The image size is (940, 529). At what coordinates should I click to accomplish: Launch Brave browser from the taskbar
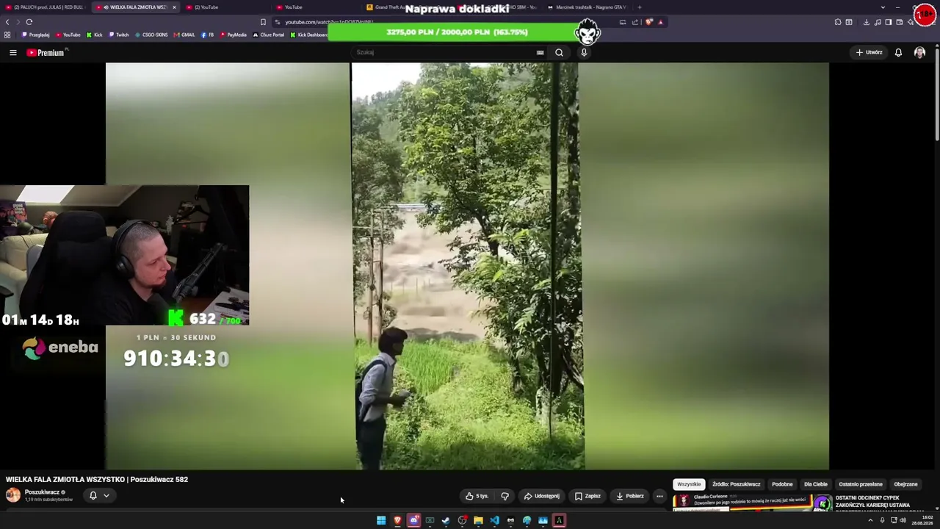(397, 520)
